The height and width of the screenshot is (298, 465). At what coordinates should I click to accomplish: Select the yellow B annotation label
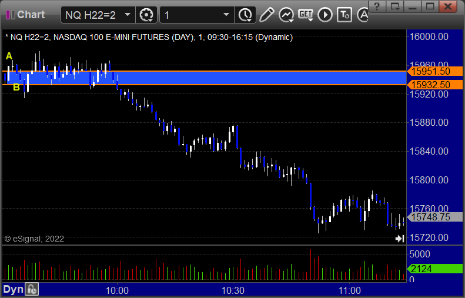(x=16, y=87)
